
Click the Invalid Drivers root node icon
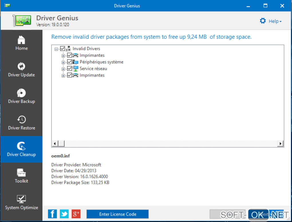68,49
